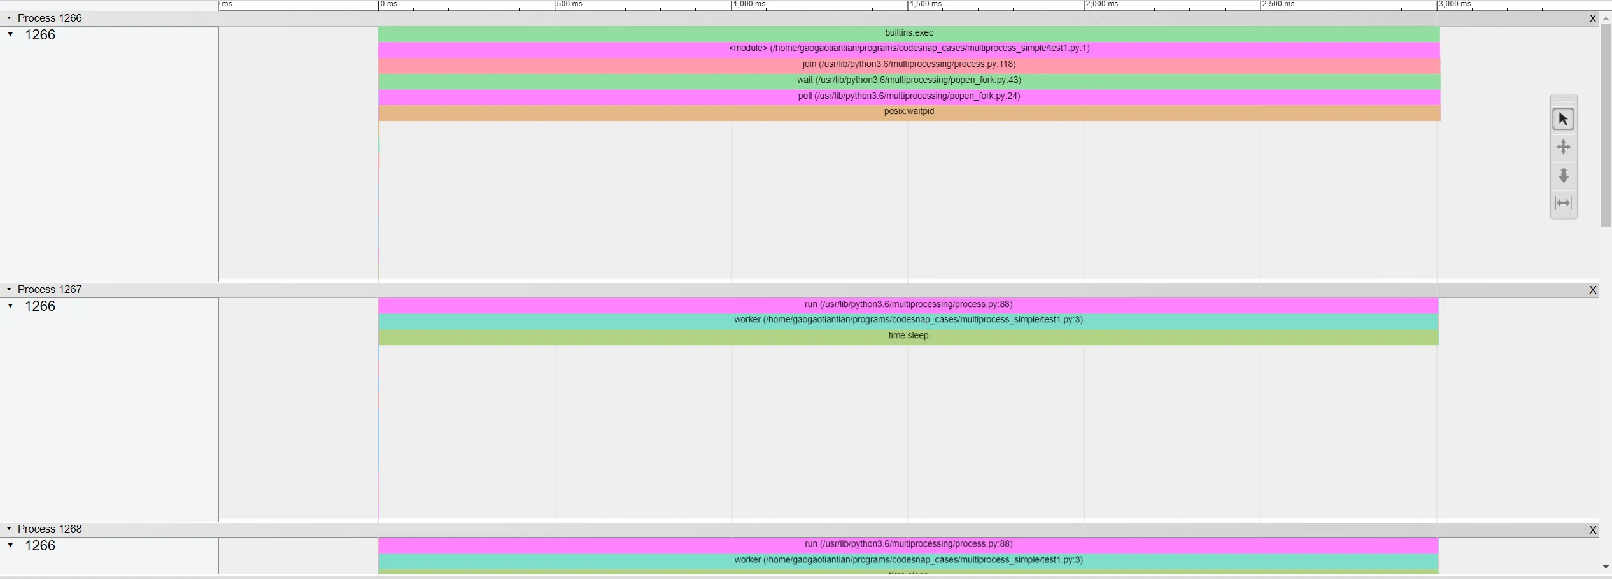Click the 2,500 ms ruler mark

pos(1278,4)
